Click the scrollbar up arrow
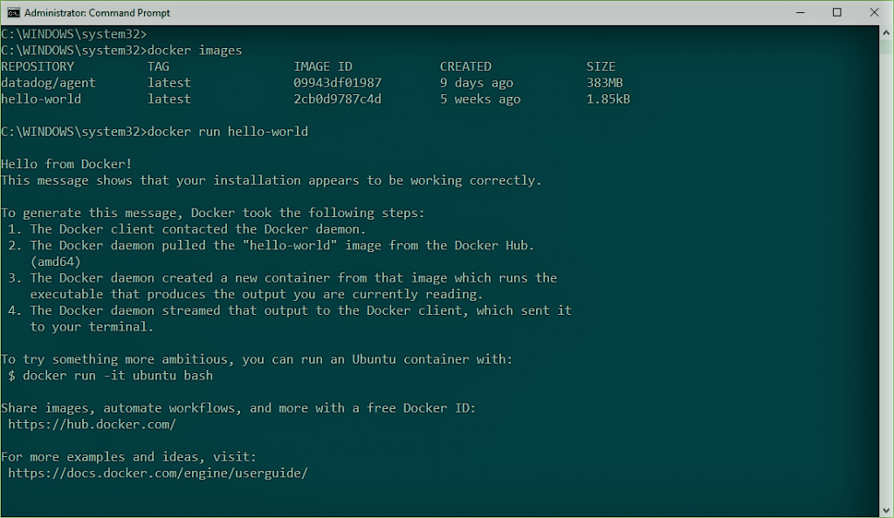894x518 pixels. (886, 32)
